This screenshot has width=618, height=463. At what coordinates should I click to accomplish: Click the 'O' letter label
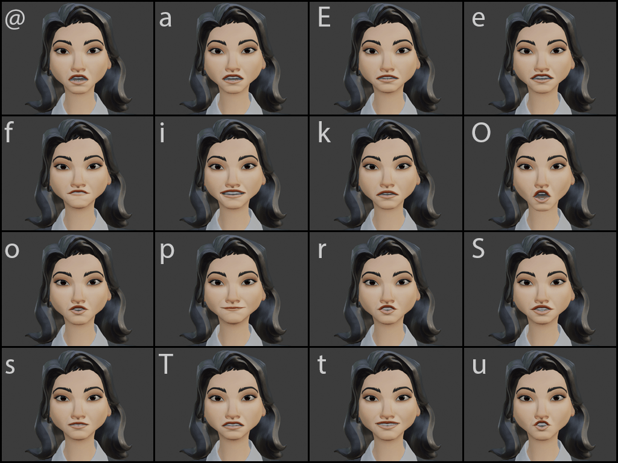coord(481,133)
